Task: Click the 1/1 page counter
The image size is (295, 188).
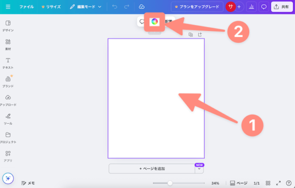Action: click(x=257, y=183)
